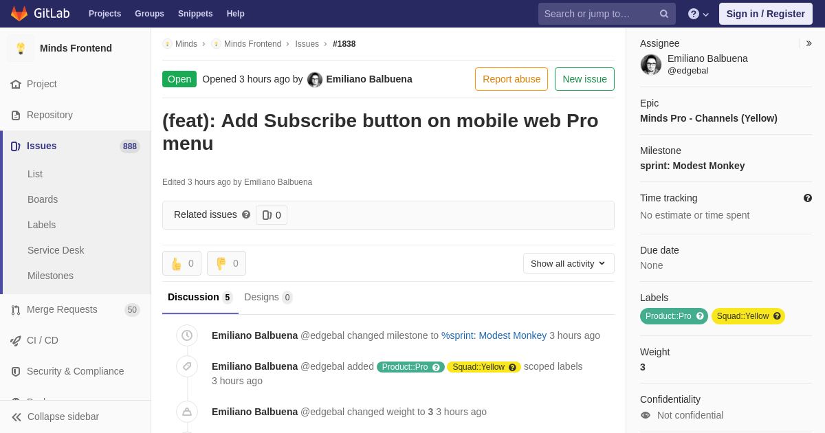Click the Security & Compliance shield icon
The height and width of the screenshot is (433, 825).
tap(16, 371)
